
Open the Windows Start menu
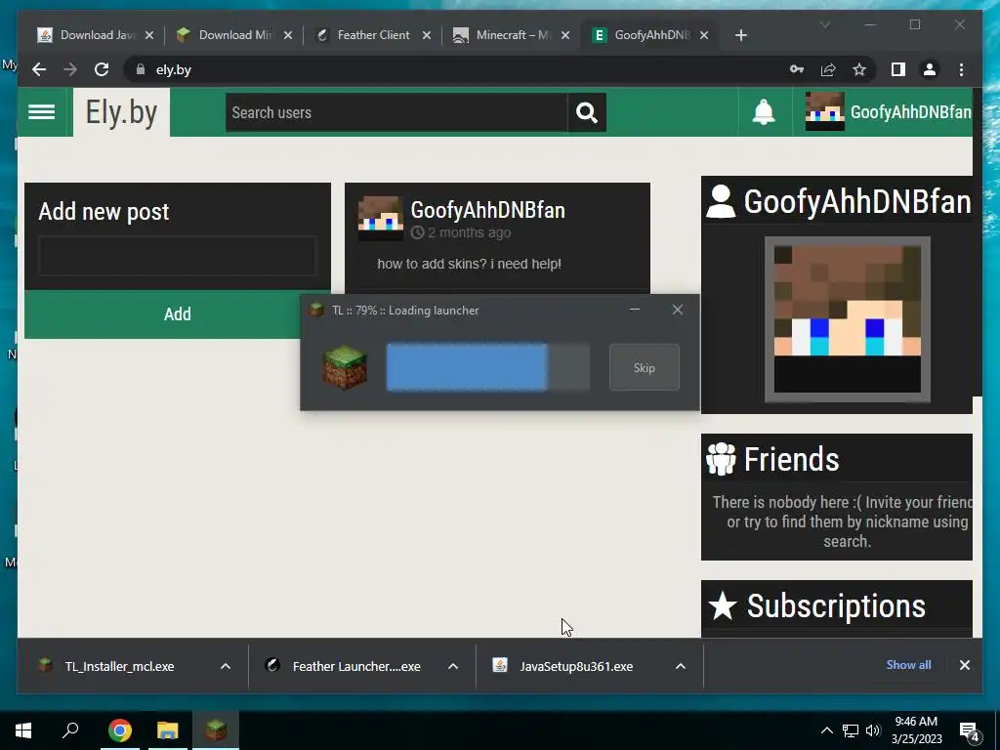[23, 730]
